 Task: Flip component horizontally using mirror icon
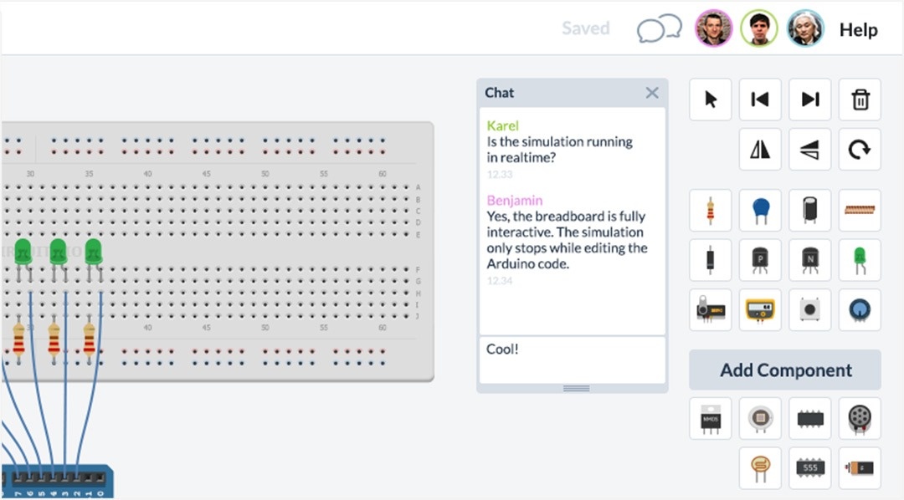click(x=760, y=150)
